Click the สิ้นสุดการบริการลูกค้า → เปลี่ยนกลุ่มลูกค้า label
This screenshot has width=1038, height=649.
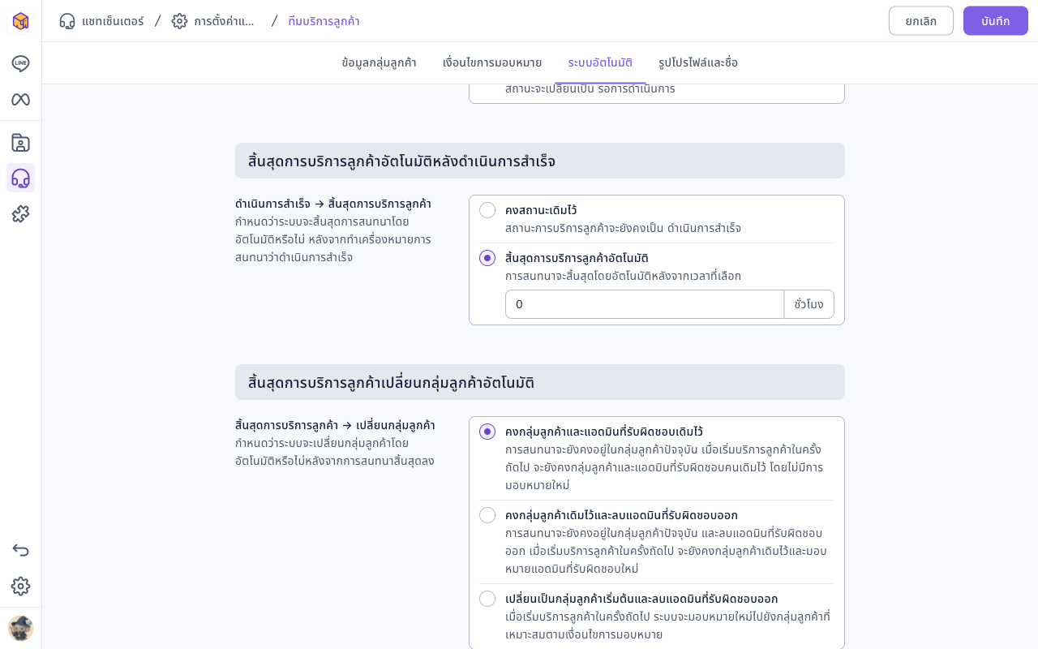tap(335, 425)
